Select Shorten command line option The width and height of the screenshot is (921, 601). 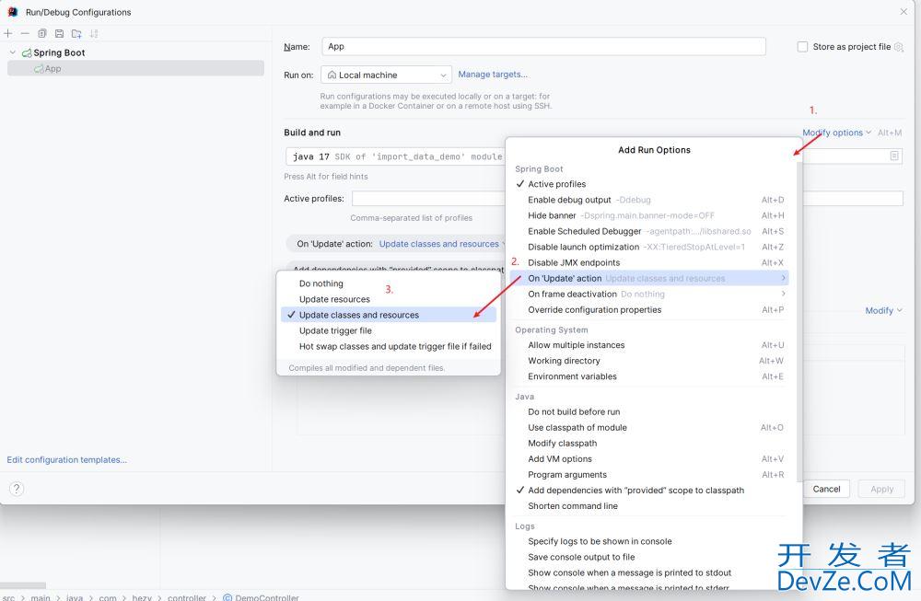(649, 506)
